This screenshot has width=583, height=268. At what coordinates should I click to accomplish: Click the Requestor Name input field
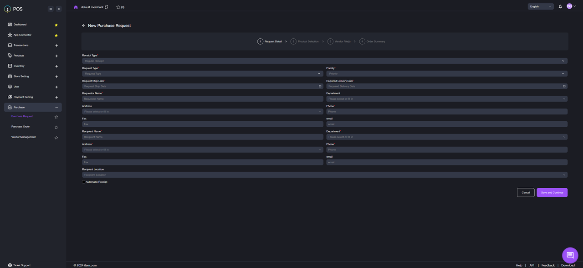pyautogui.click(x=202, y=99)
